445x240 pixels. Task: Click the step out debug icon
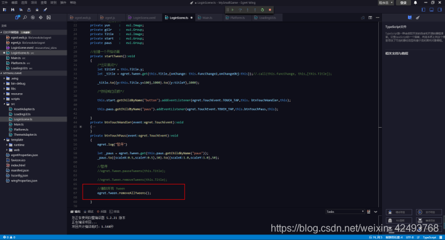click(255, 10)
